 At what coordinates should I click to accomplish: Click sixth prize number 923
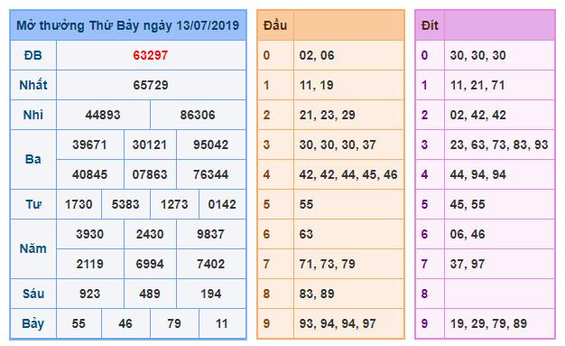pyautogui.click(x=89, y=294)
